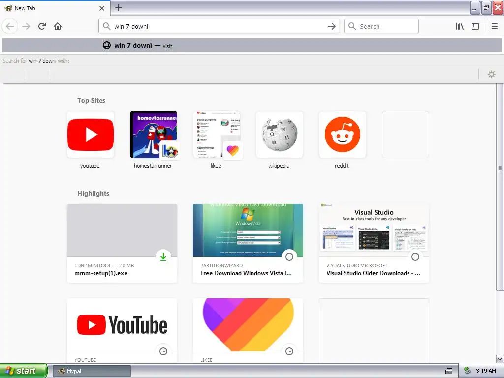Open the Library bookmarks icon
The width and height of the screenshot is (504, 378).
point(460,26)
